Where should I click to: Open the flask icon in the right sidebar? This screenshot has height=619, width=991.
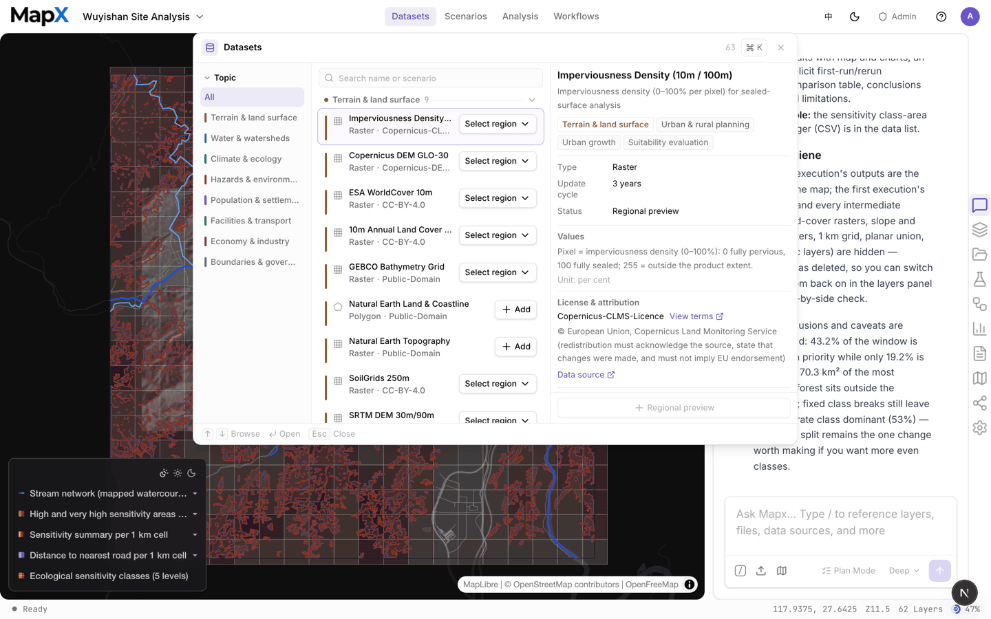(x=979, y=279)
